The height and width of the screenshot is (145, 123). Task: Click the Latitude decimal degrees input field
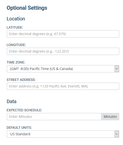pos(63,34)
